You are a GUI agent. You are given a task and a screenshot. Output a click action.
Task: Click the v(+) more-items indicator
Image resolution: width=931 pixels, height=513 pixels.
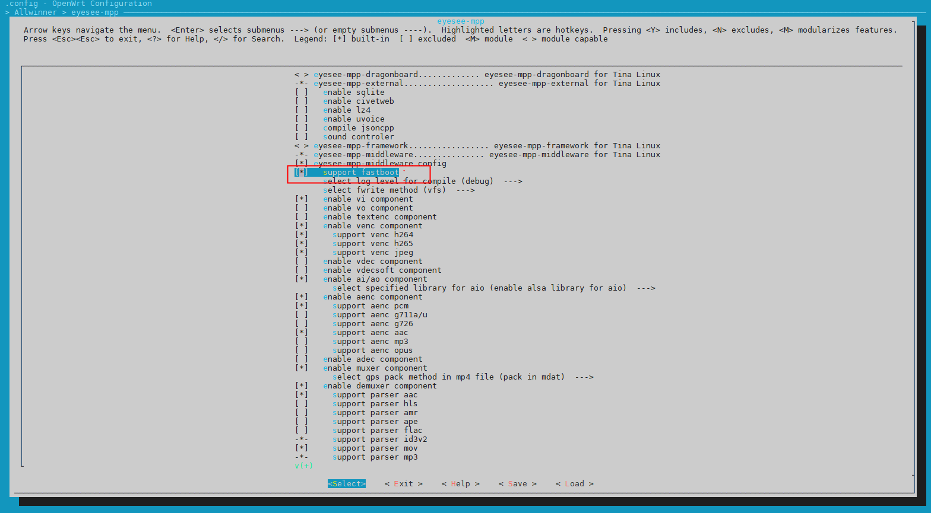click(304, 466)
